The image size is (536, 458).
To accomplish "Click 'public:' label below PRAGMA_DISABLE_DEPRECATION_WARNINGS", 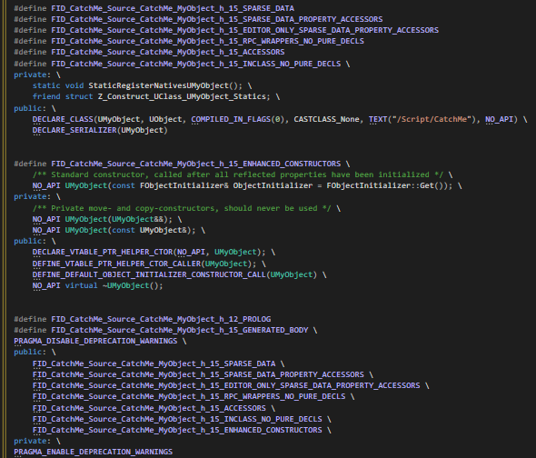I will point(30,352).
